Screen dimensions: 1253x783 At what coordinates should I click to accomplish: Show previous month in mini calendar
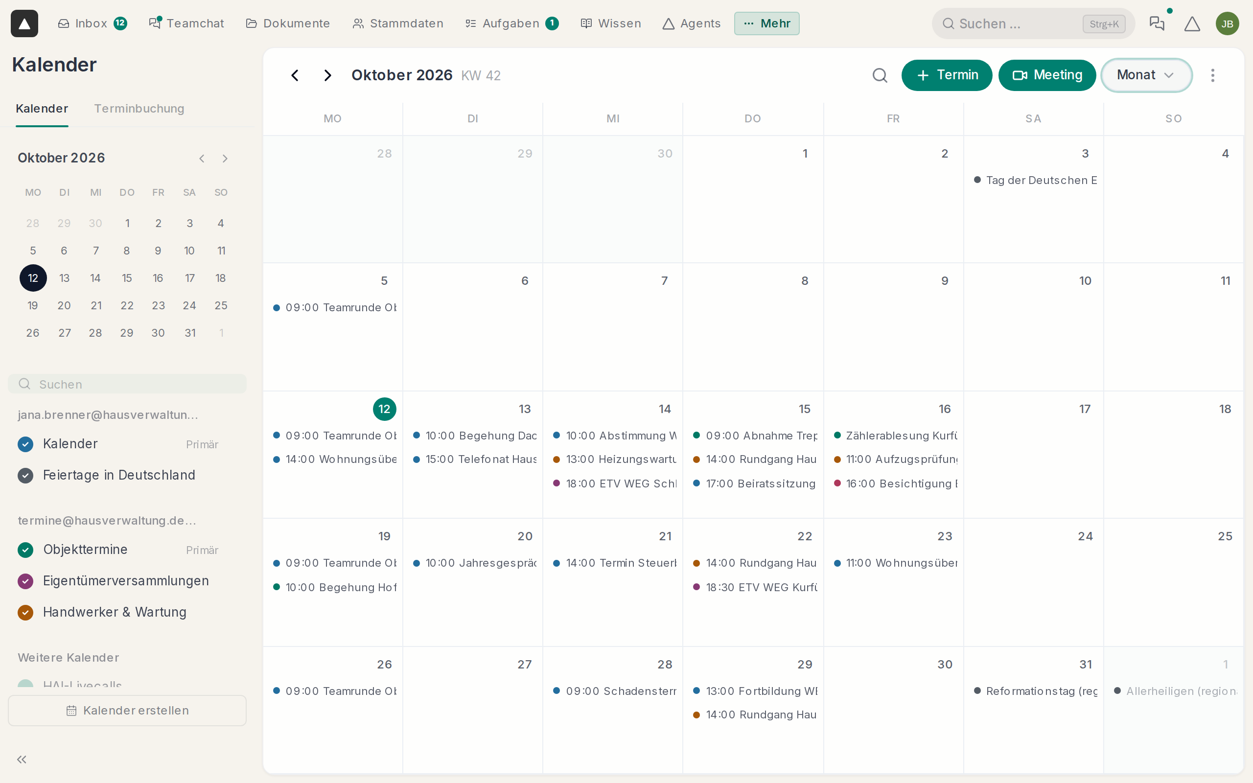[x=202, y=159]
